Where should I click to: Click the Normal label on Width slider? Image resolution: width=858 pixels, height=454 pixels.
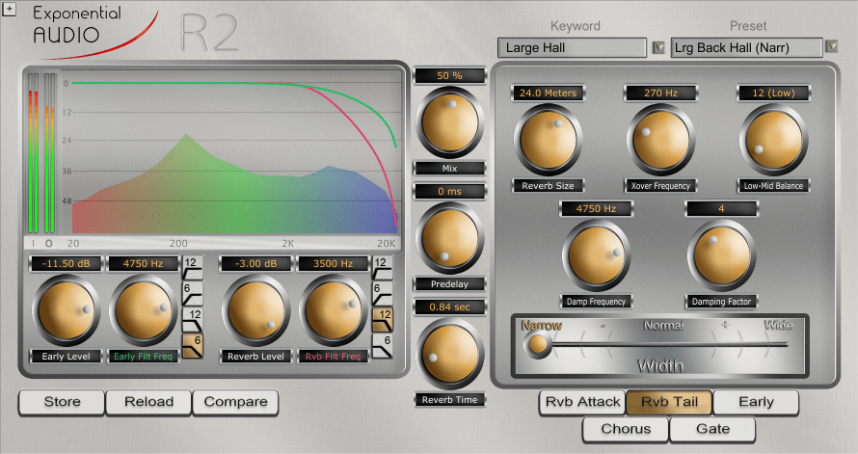click(x=663, y=326)
